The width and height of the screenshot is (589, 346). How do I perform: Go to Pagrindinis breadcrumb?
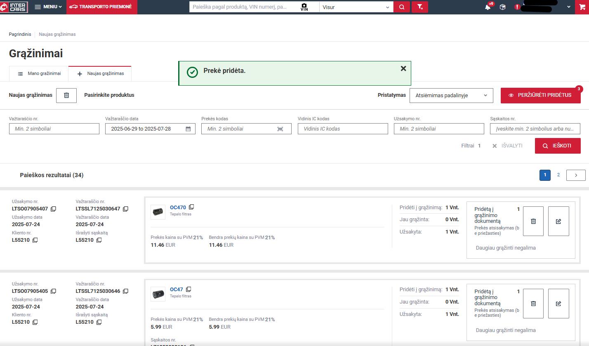[x=20, y=34]
